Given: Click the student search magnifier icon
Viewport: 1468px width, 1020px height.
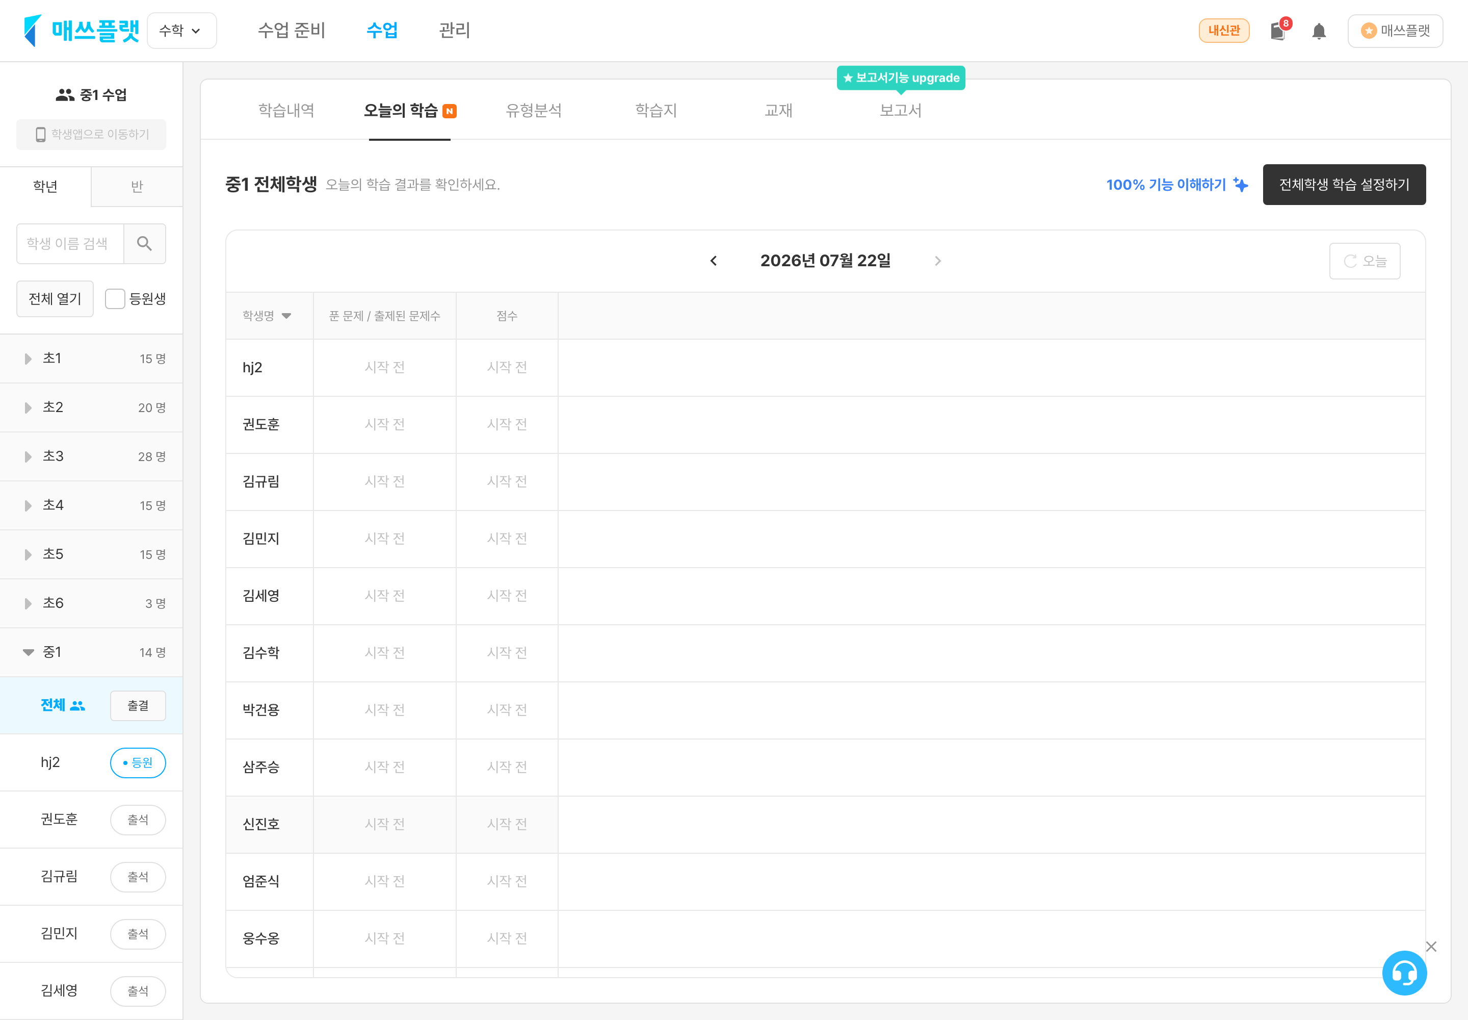Looking at the screenshot, I should (x=144, y=243).
